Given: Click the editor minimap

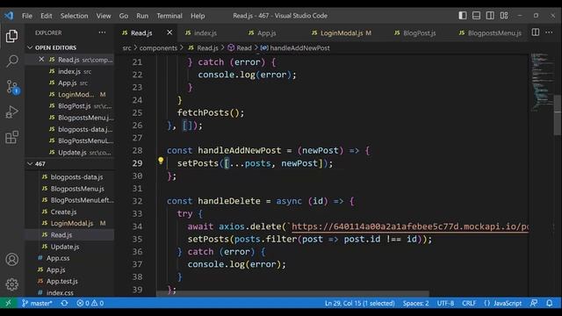Looking at the screenshot, I should 542,82.
